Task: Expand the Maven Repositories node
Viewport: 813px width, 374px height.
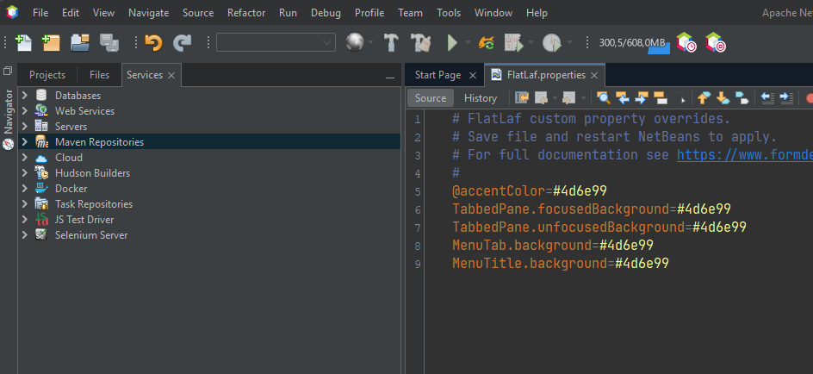Action: 24,142
